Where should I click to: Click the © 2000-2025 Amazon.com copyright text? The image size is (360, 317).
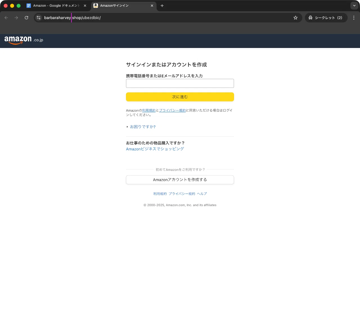(x=180, y=205)
